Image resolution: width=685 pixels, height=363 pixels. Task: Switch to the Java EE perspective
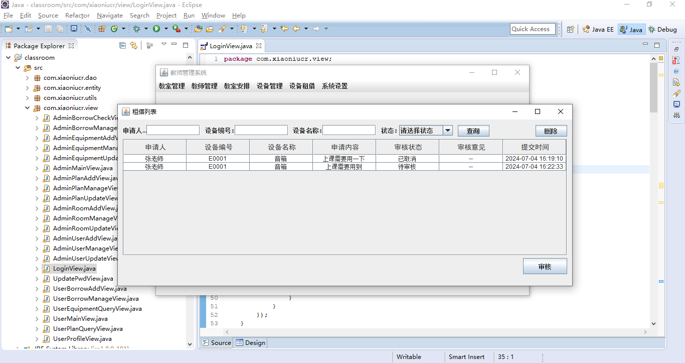(598, 29)
